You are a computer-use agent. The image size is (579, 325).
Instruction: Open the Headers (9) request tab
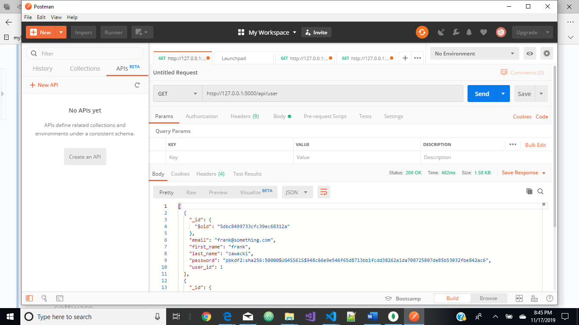245,116
